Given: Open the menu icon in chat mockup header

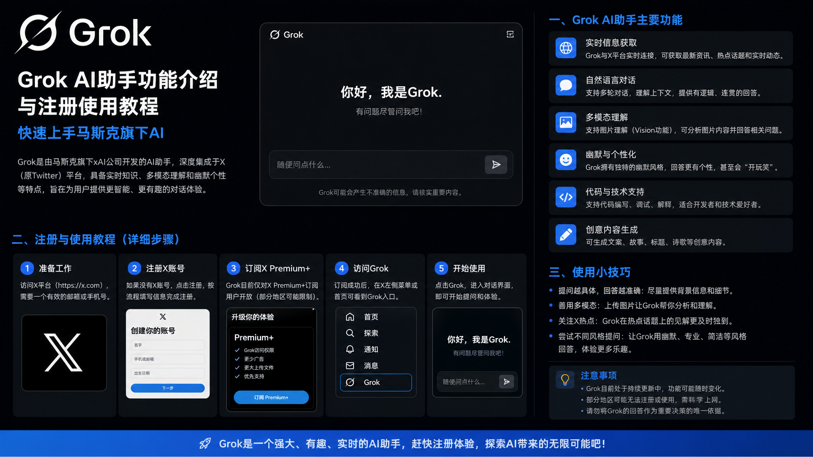Looking at the screenshot, I should pyautogui.click(x=510, y=34).
